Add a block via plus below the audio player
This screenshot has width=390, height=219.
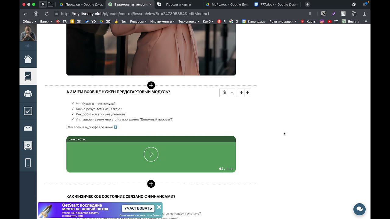[x=151, y=184]
